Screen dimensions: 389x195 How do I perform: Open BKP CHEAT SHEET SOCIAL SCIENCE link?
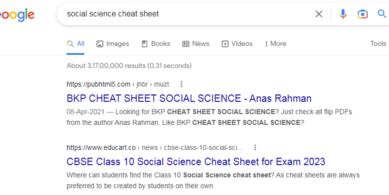189,98
